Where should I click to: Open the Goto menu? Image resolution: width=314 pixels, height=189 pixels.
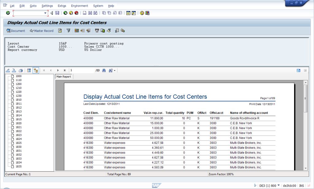33,6
